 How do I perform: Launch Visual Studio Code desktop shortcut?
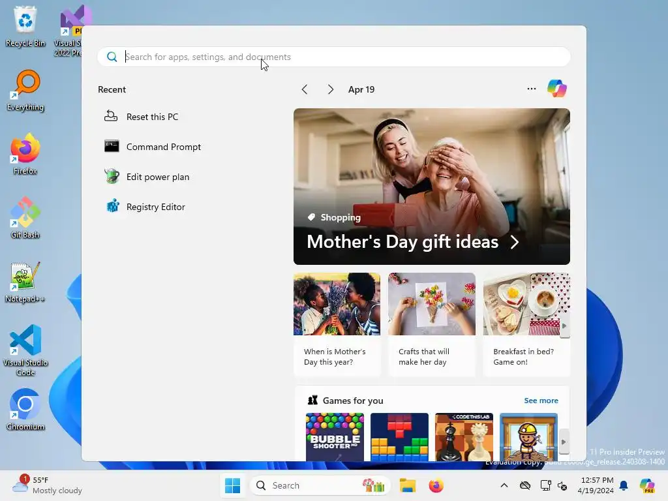click(25, 350)
